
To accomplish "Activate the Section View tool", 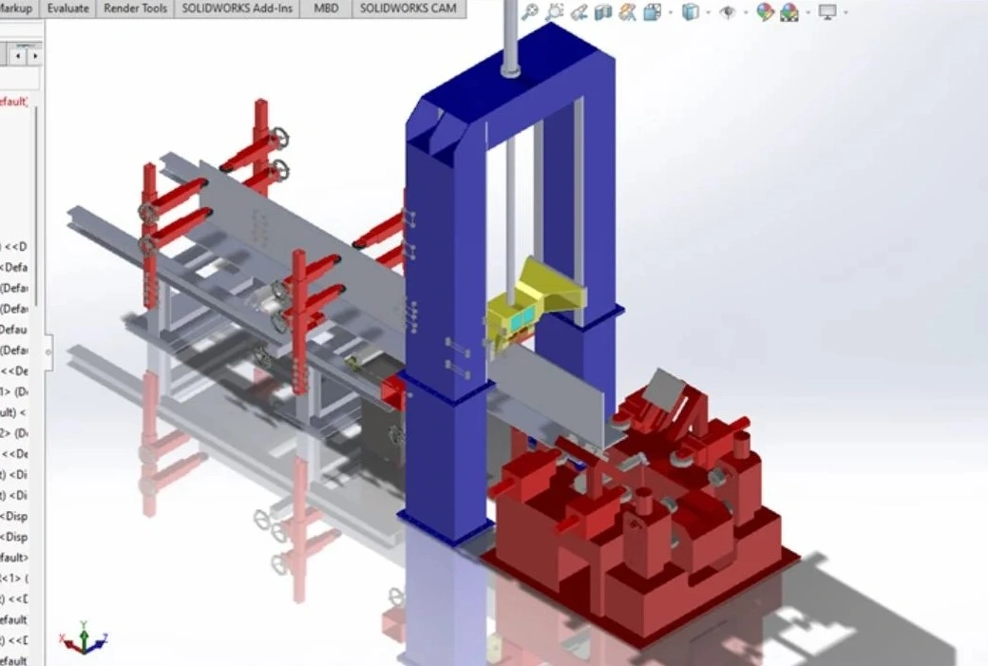I will coord(603,12).
